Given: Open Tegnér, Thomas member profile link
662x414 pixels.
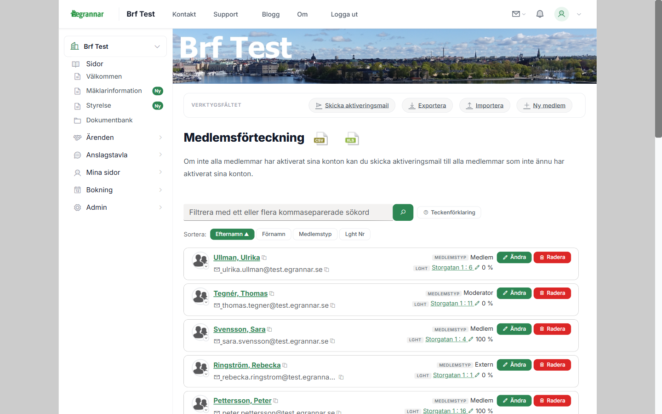Looking at the screenshot, I should [x=240, y=293].
